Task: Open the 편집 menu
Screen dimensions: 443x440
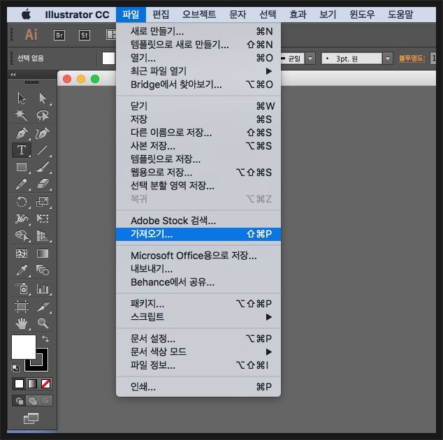Action: [161, 15]
